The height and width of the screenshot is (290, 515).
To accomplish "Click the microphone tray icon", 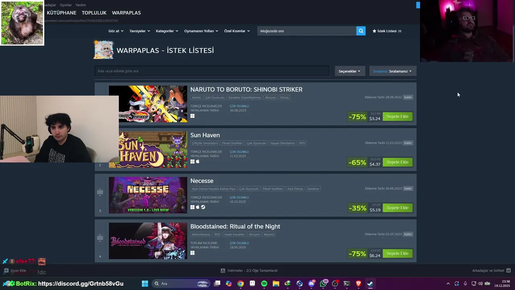I will [x=465, y=284].
